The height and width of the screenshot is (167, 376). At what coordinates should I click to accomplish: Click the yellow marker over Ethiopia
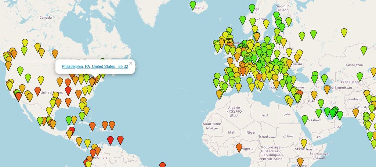304,144
